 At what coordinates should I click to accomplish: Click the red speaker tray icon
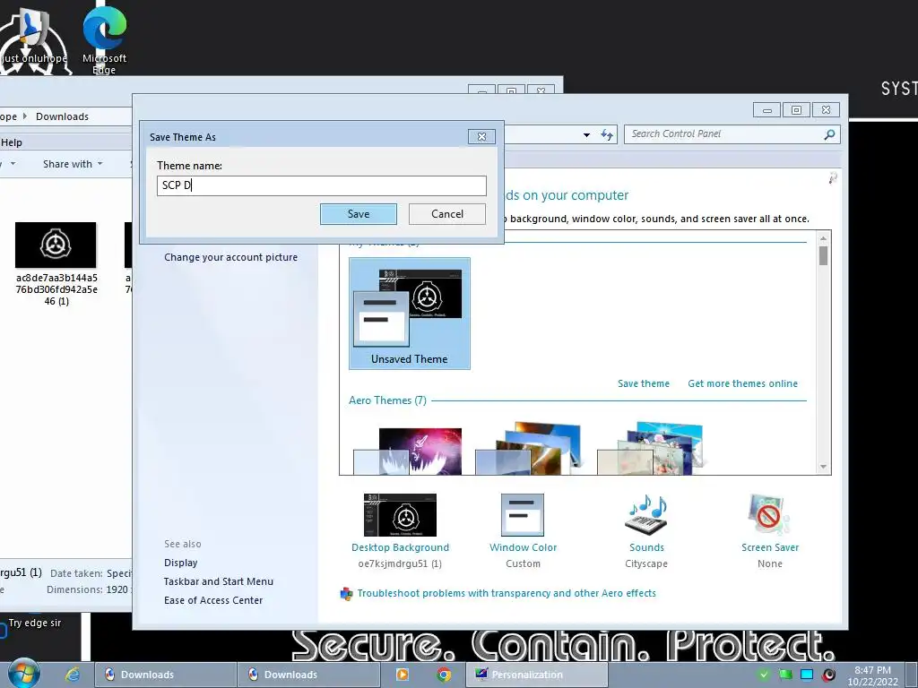[x=828, y=675]
